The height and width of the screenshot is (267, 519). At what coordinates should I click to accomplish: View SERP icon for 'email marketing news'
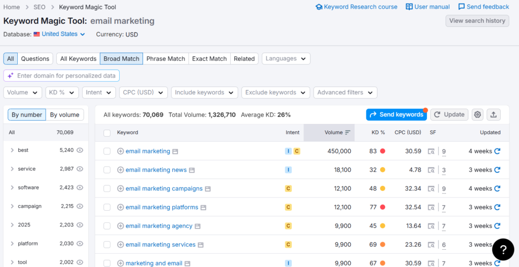[x=431, y=170]
